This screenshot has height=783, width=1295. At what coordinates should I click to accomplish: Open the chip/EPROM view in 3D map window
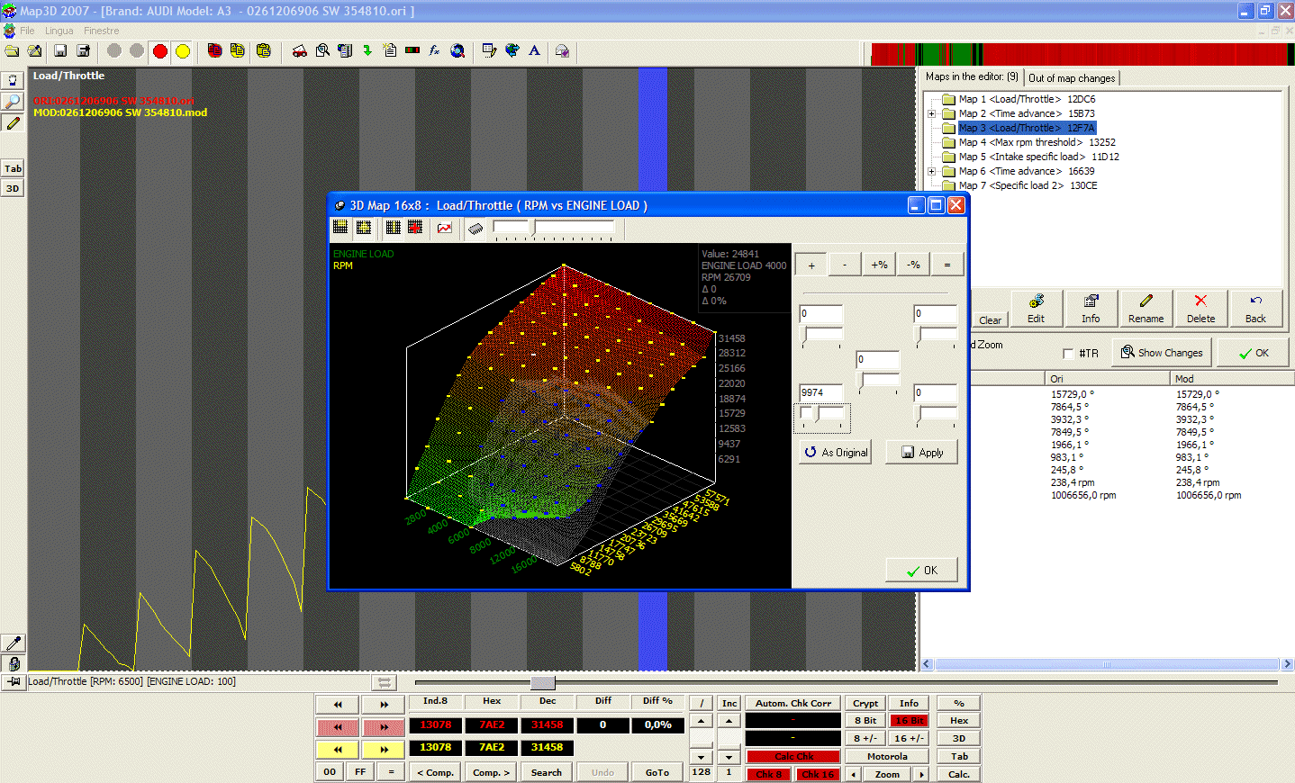point(475,229)
